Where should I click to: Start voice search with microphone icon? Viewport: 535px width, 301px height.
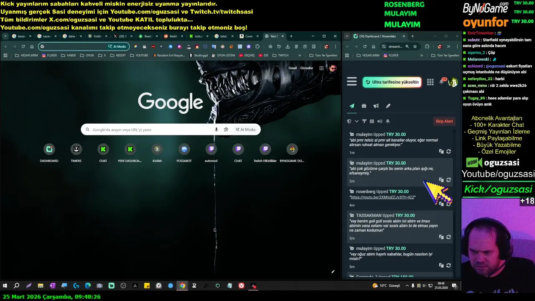click(216, 130)
